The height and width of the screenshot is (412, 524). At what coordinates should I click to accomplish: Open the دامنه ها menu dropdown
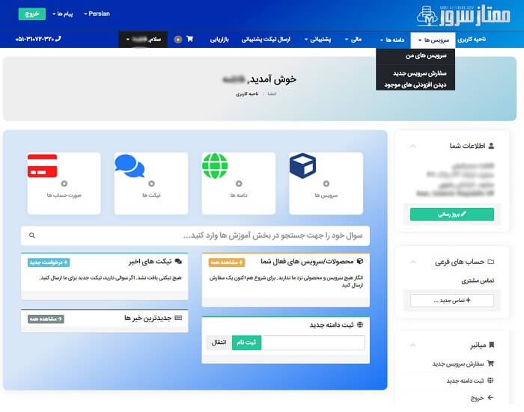click(x=392, y=40)
